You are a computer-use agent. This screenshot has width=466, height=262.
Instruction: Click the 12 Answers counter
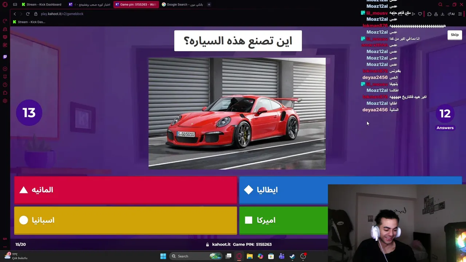(x=445, y=118)
